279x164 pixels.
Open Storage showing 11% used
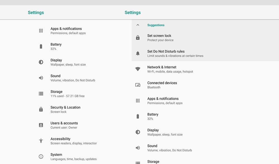click(67, 94)
